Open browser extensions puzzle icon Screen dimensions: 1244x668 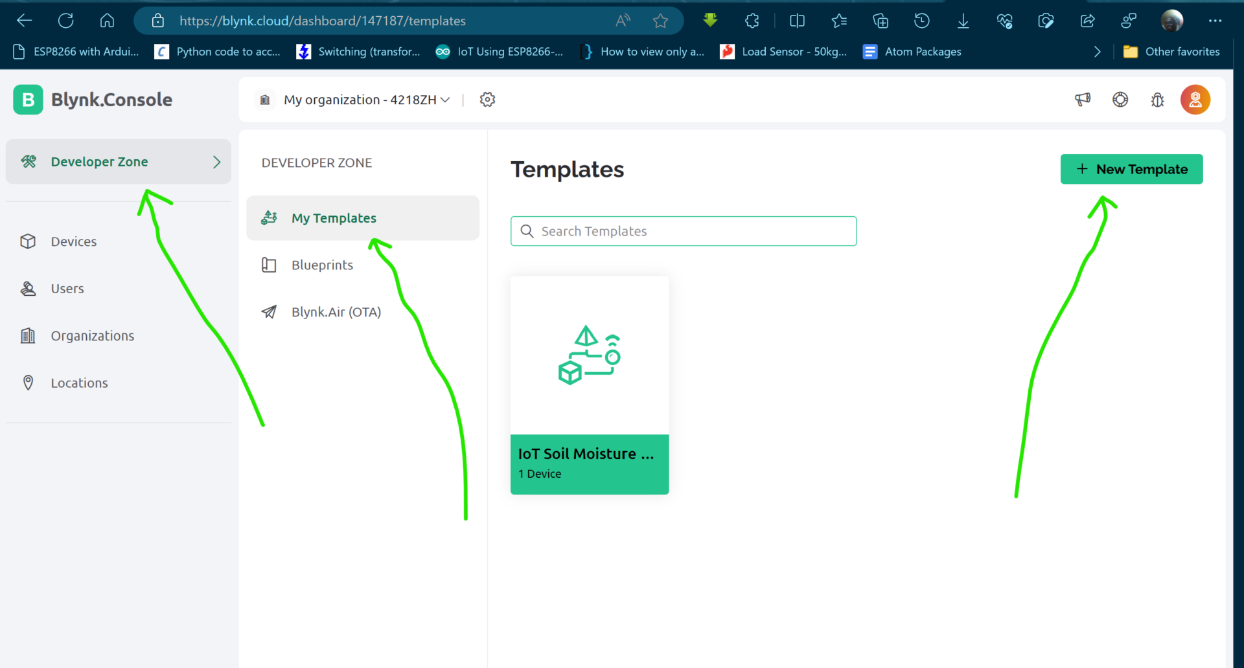752,21
